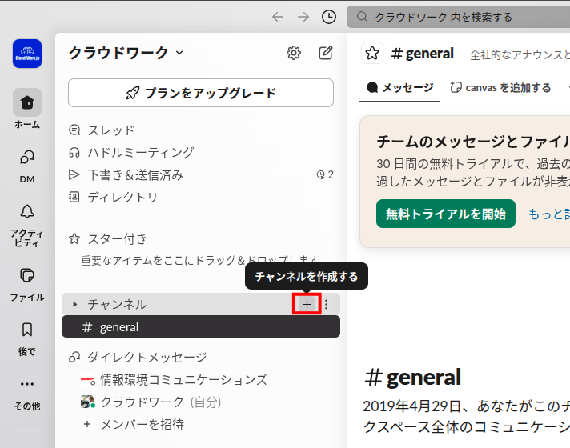This screenshot has height=448, width=570.
Task: Click the new message compose icon
Action: point(325,53)
